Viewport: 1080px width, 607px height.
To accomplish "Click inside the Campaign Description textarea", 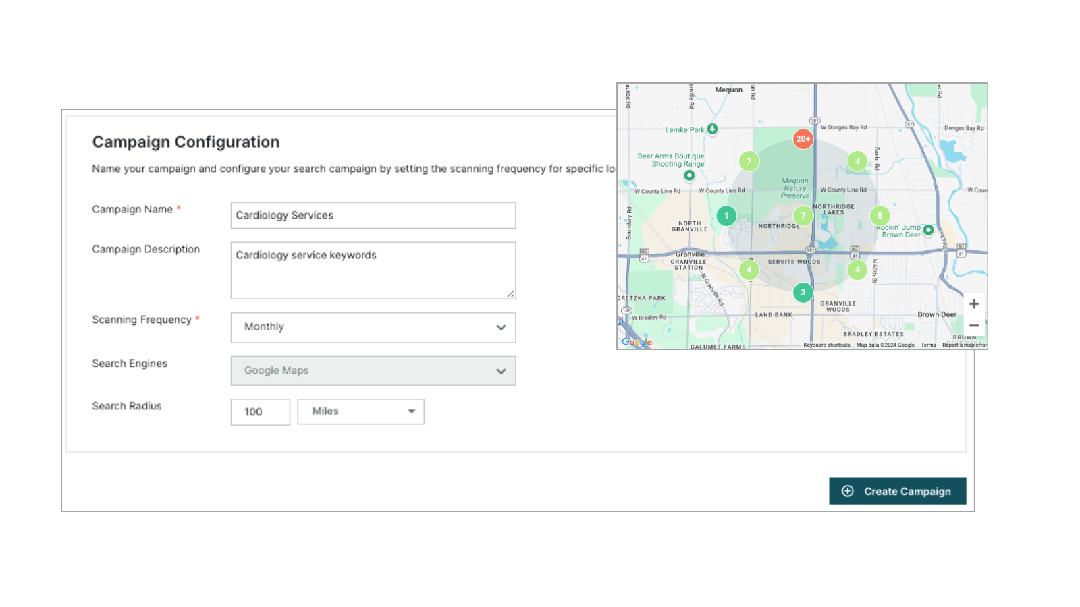I will click(x=373, y=270).
